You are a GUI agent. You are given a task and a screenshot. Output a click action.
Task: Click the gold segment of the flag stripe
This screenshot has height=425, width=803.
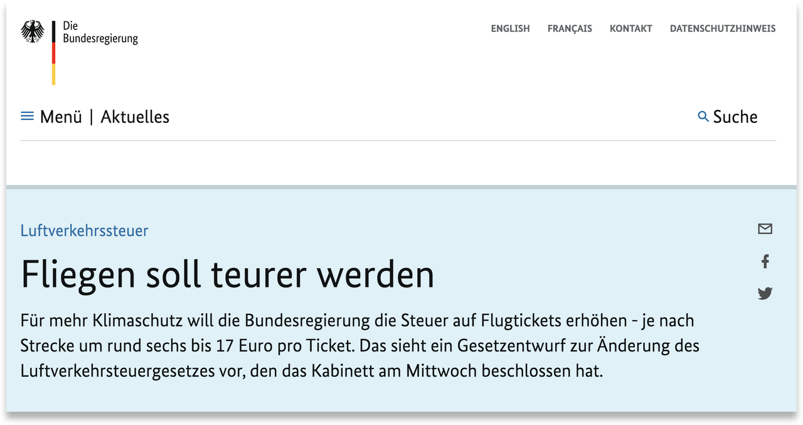(54, 74)
